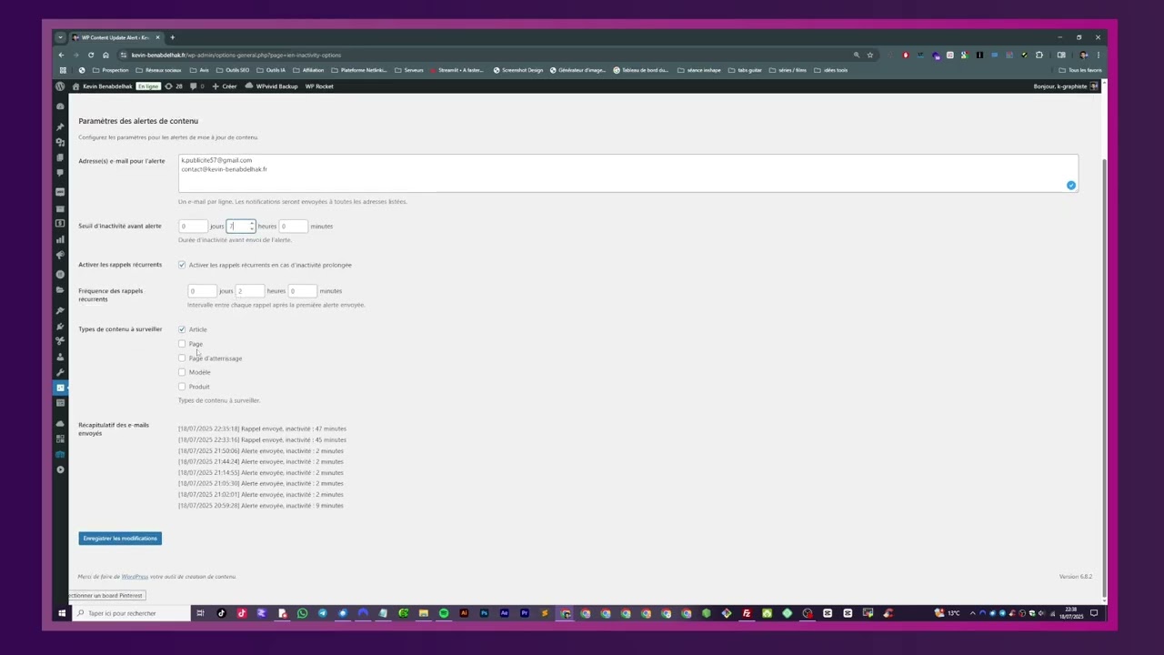Open Users icon in WordPress sidebar
The image size is (1164, 655).
pyautogui.click(x=60, y=357)
